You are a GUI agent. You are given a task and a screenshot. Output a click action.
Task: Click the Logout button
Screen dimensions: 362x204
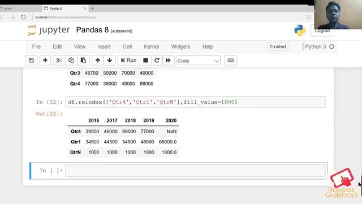click(x=322, y=31)
